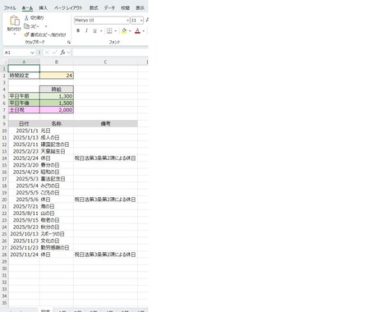Select column C header
The image size is (378, 312).
tap(105, 62)
